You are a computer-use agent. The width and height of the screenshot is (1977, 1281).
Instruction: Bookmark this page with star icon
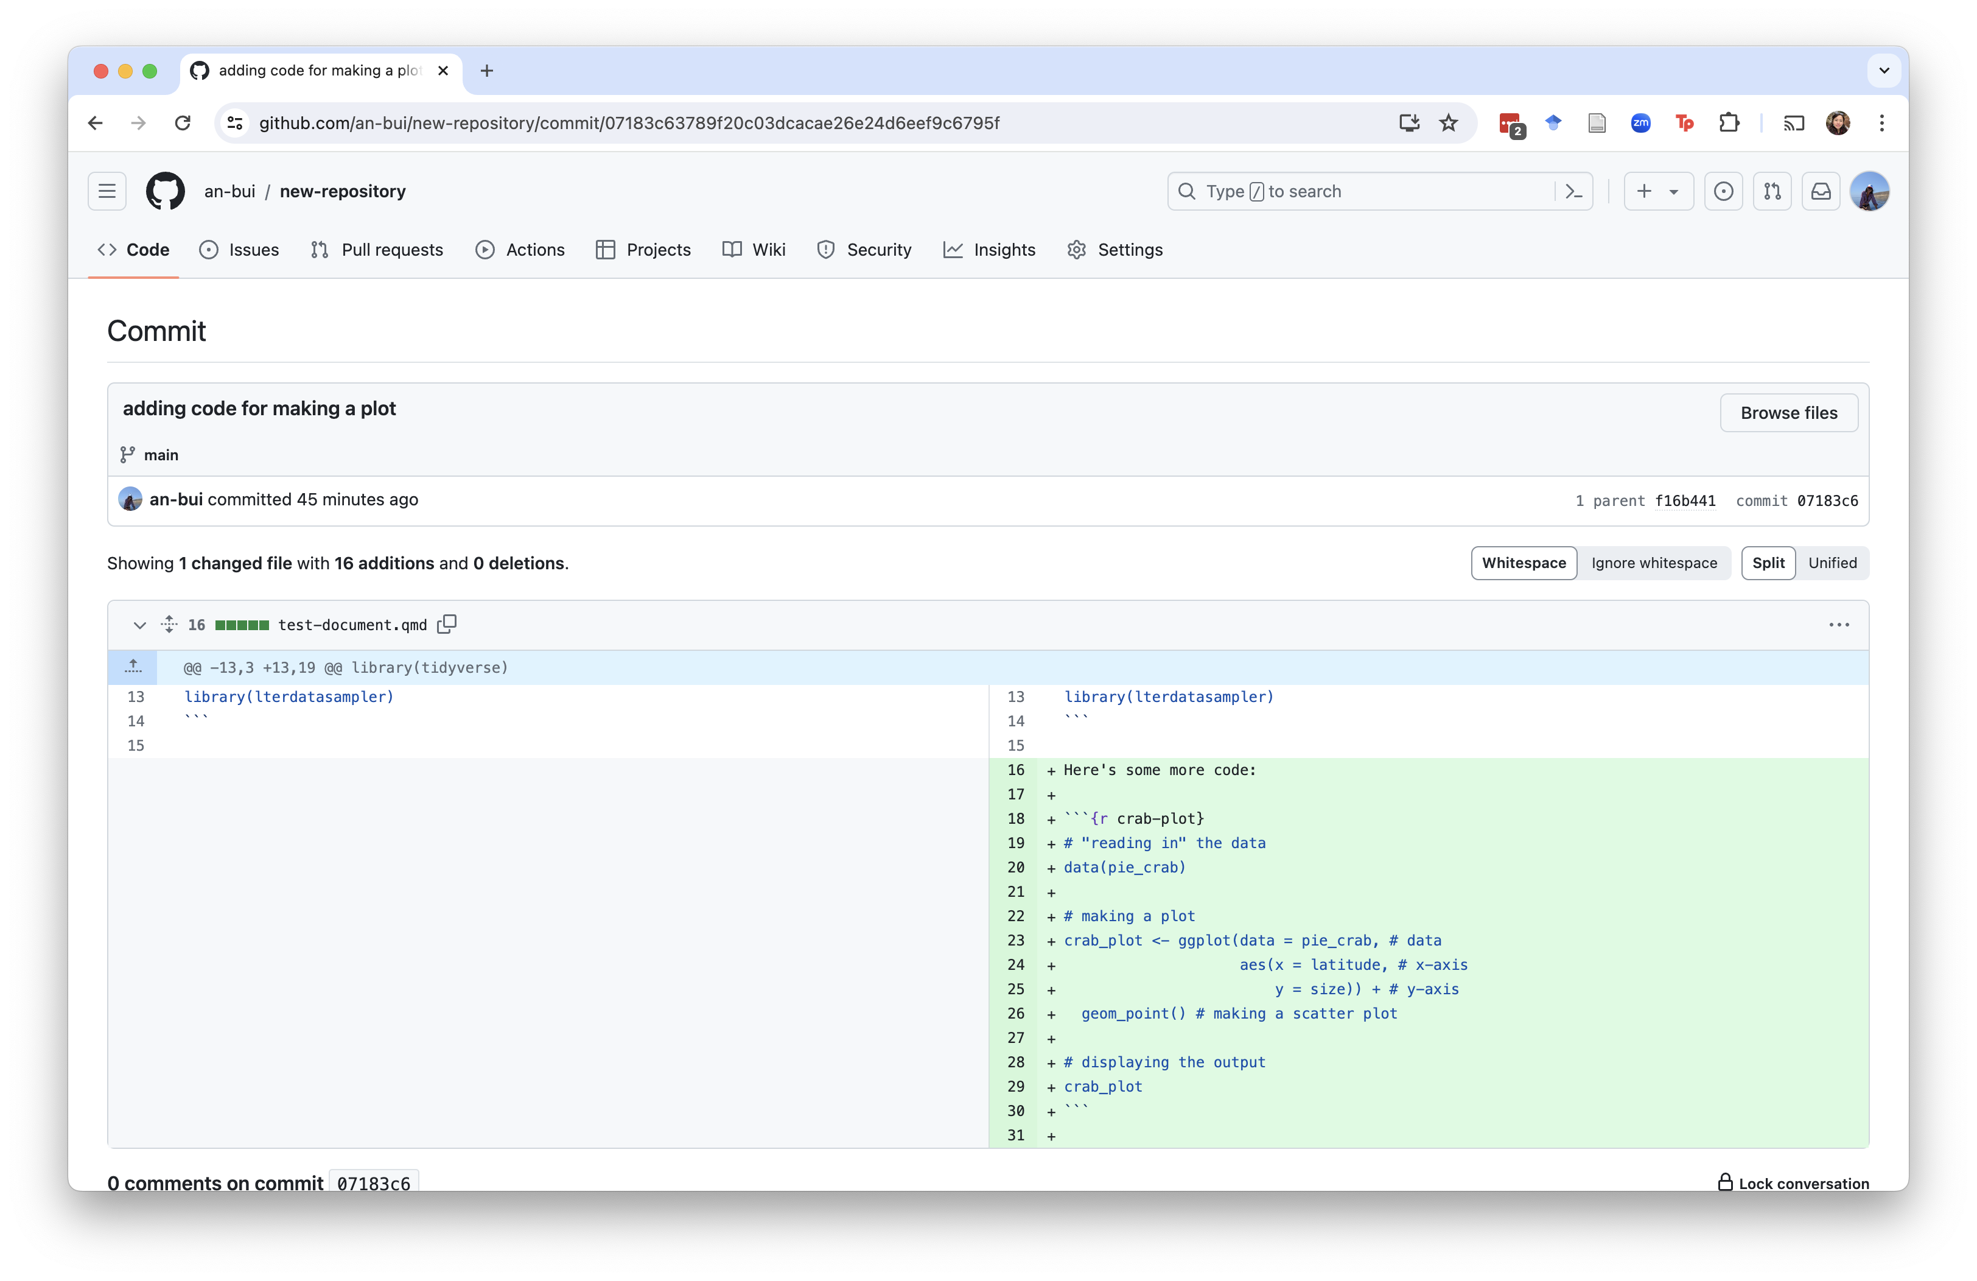tap(1449, 123)
